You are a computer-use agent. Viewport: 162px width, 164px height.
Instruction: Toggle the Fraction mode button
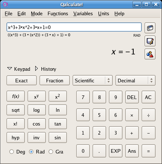(x=54, y=81)
